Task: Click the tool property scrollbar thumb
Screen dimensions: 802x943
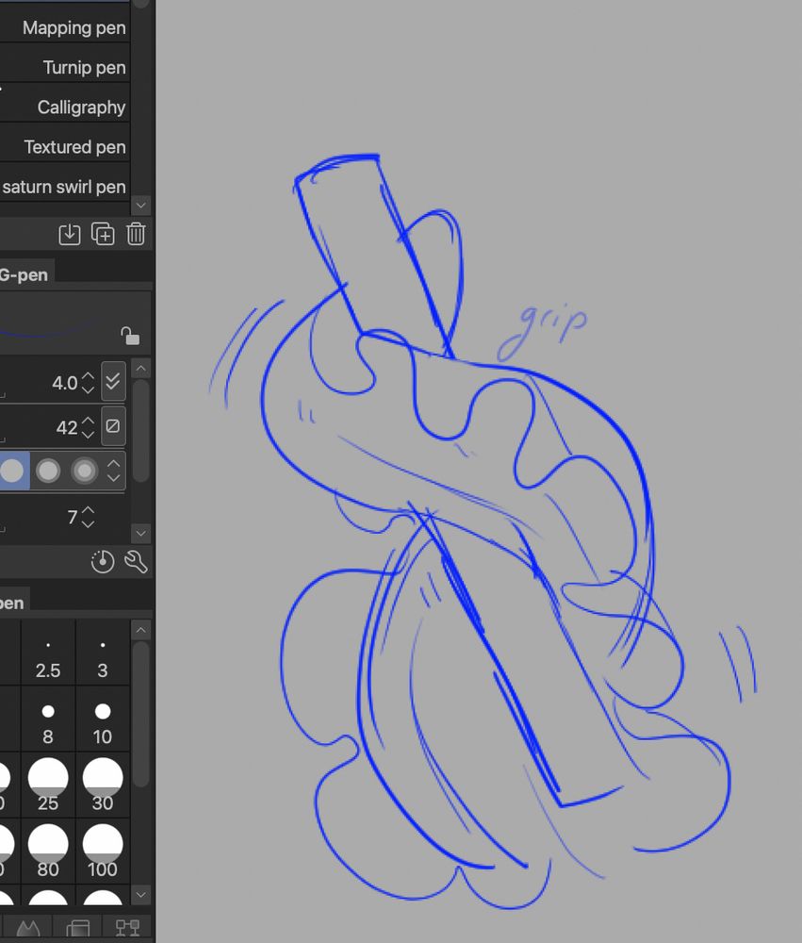Action: click(x=140, y=431)
